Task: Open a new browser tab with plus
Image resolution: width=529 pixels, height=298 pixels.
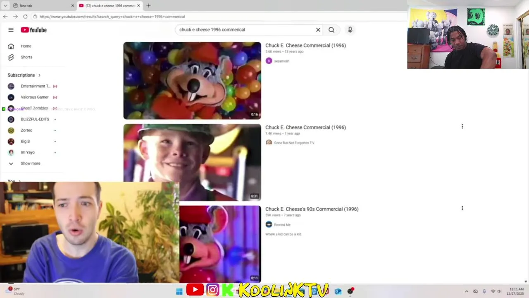Action: [x=148, y=6]
